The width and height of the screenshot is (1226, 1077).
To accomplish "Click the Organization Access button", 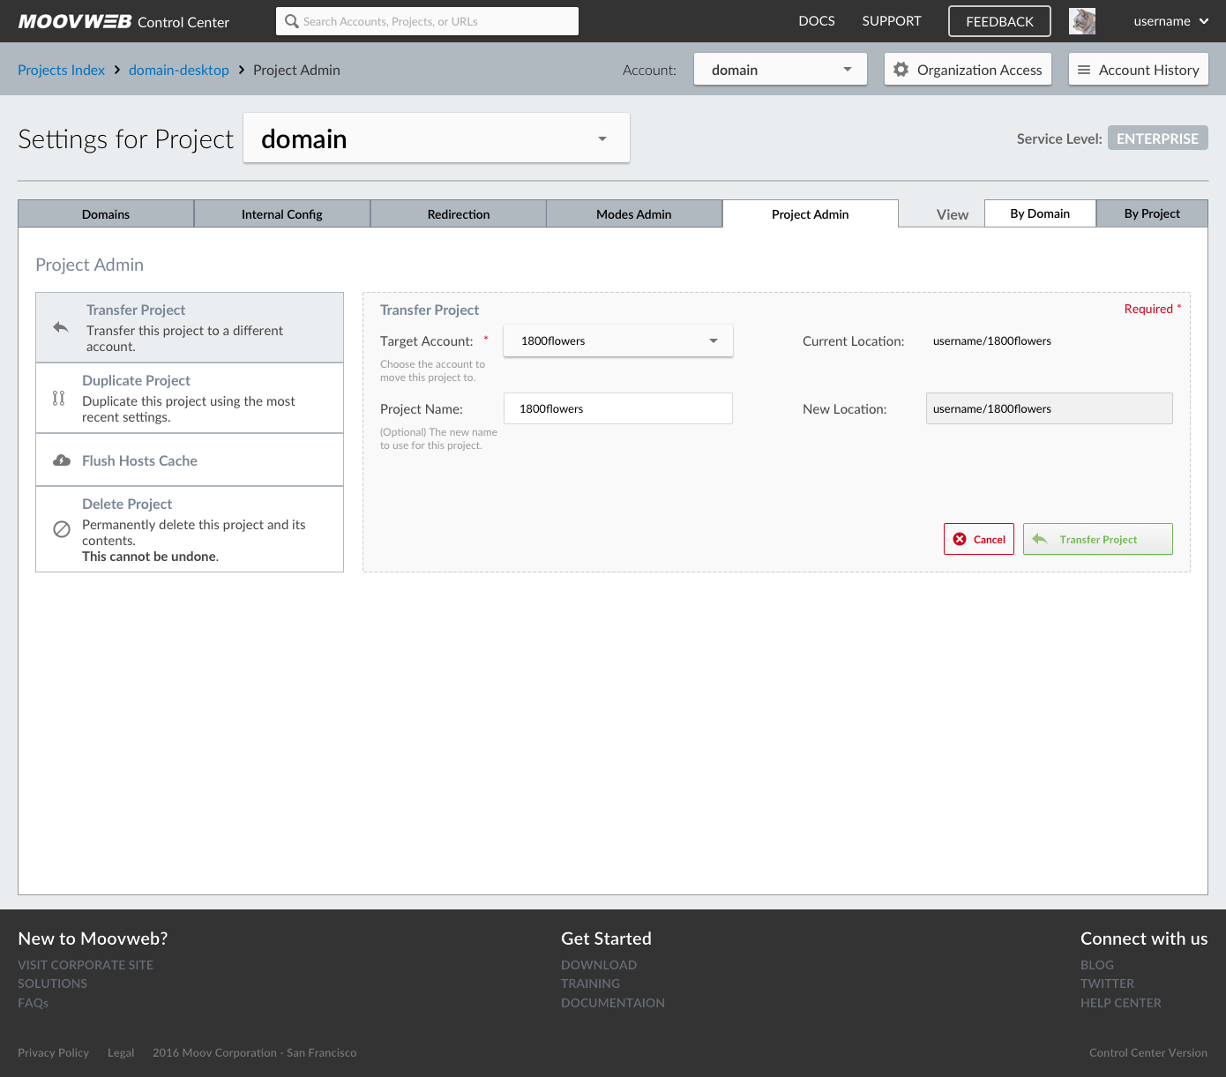I will click(x=968, y=70).
